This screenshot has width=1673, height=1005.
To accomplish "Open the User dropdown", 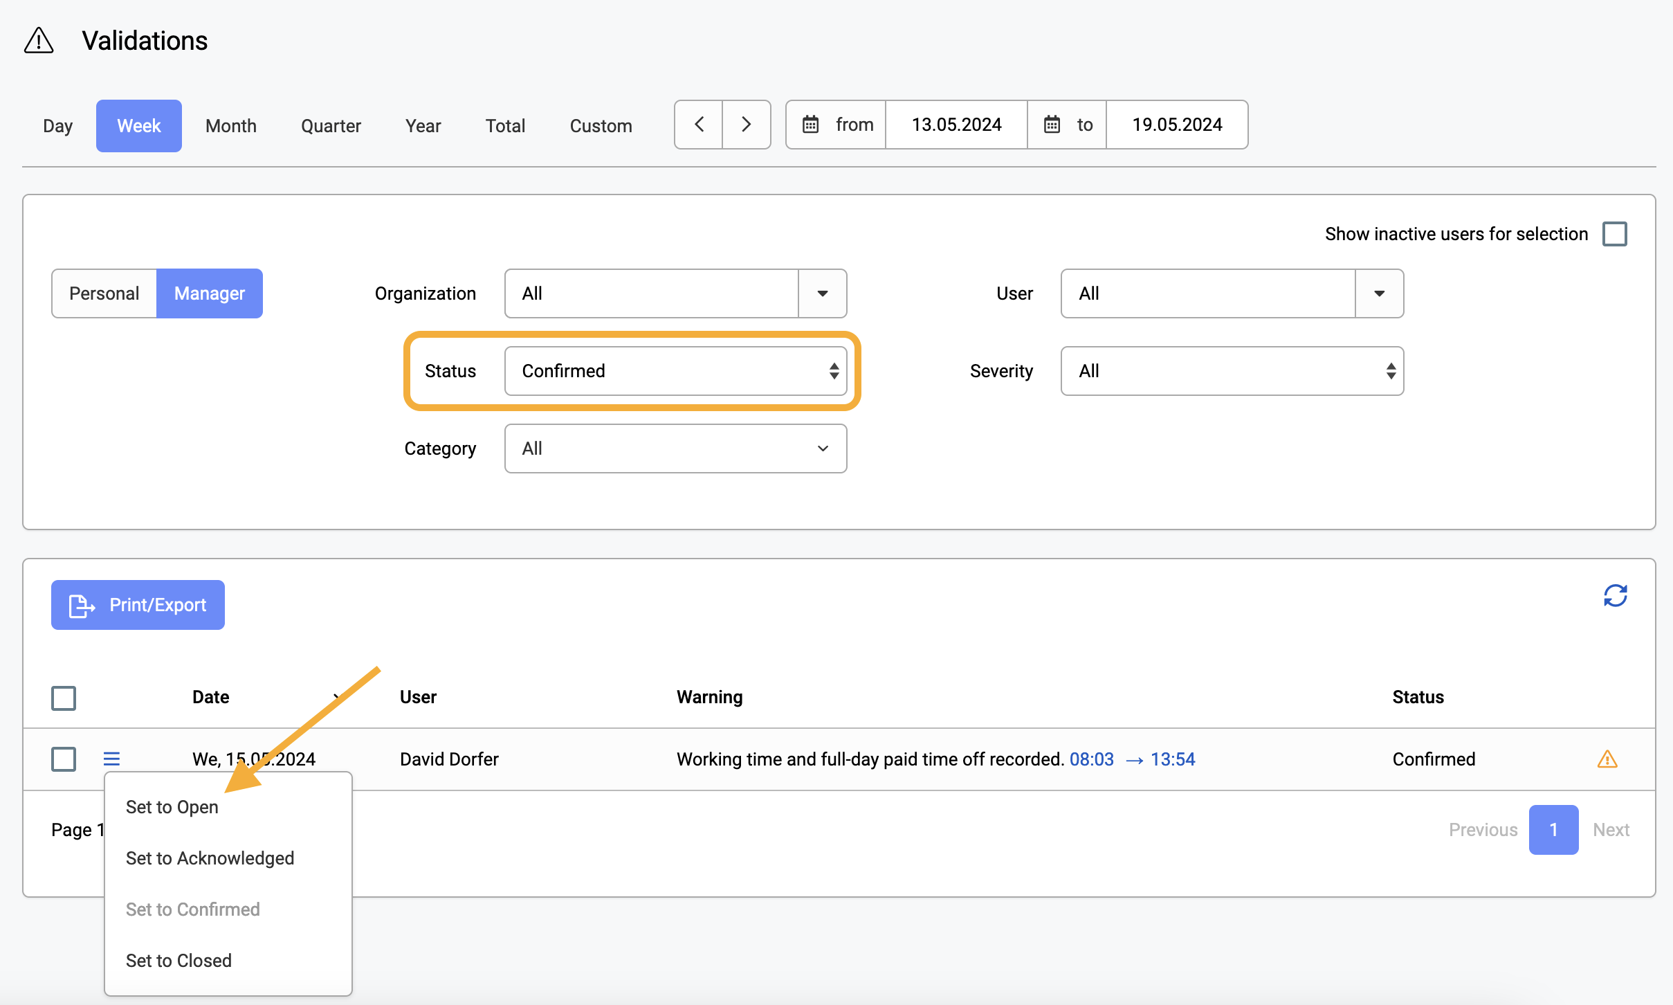I will 1232,293.
